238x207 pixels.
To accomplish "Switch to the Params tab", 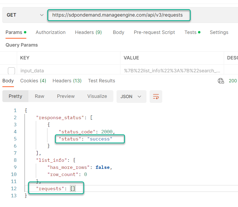I will coord(16,32).
